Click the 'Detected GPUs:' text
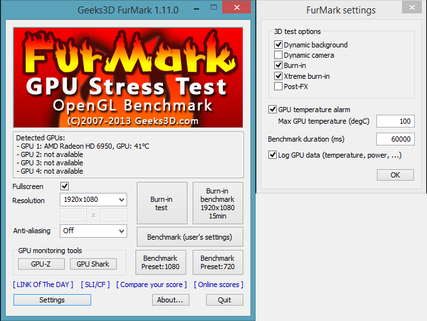Image resolution: width=427 pixels, height=321 pixels. (40, 138)
